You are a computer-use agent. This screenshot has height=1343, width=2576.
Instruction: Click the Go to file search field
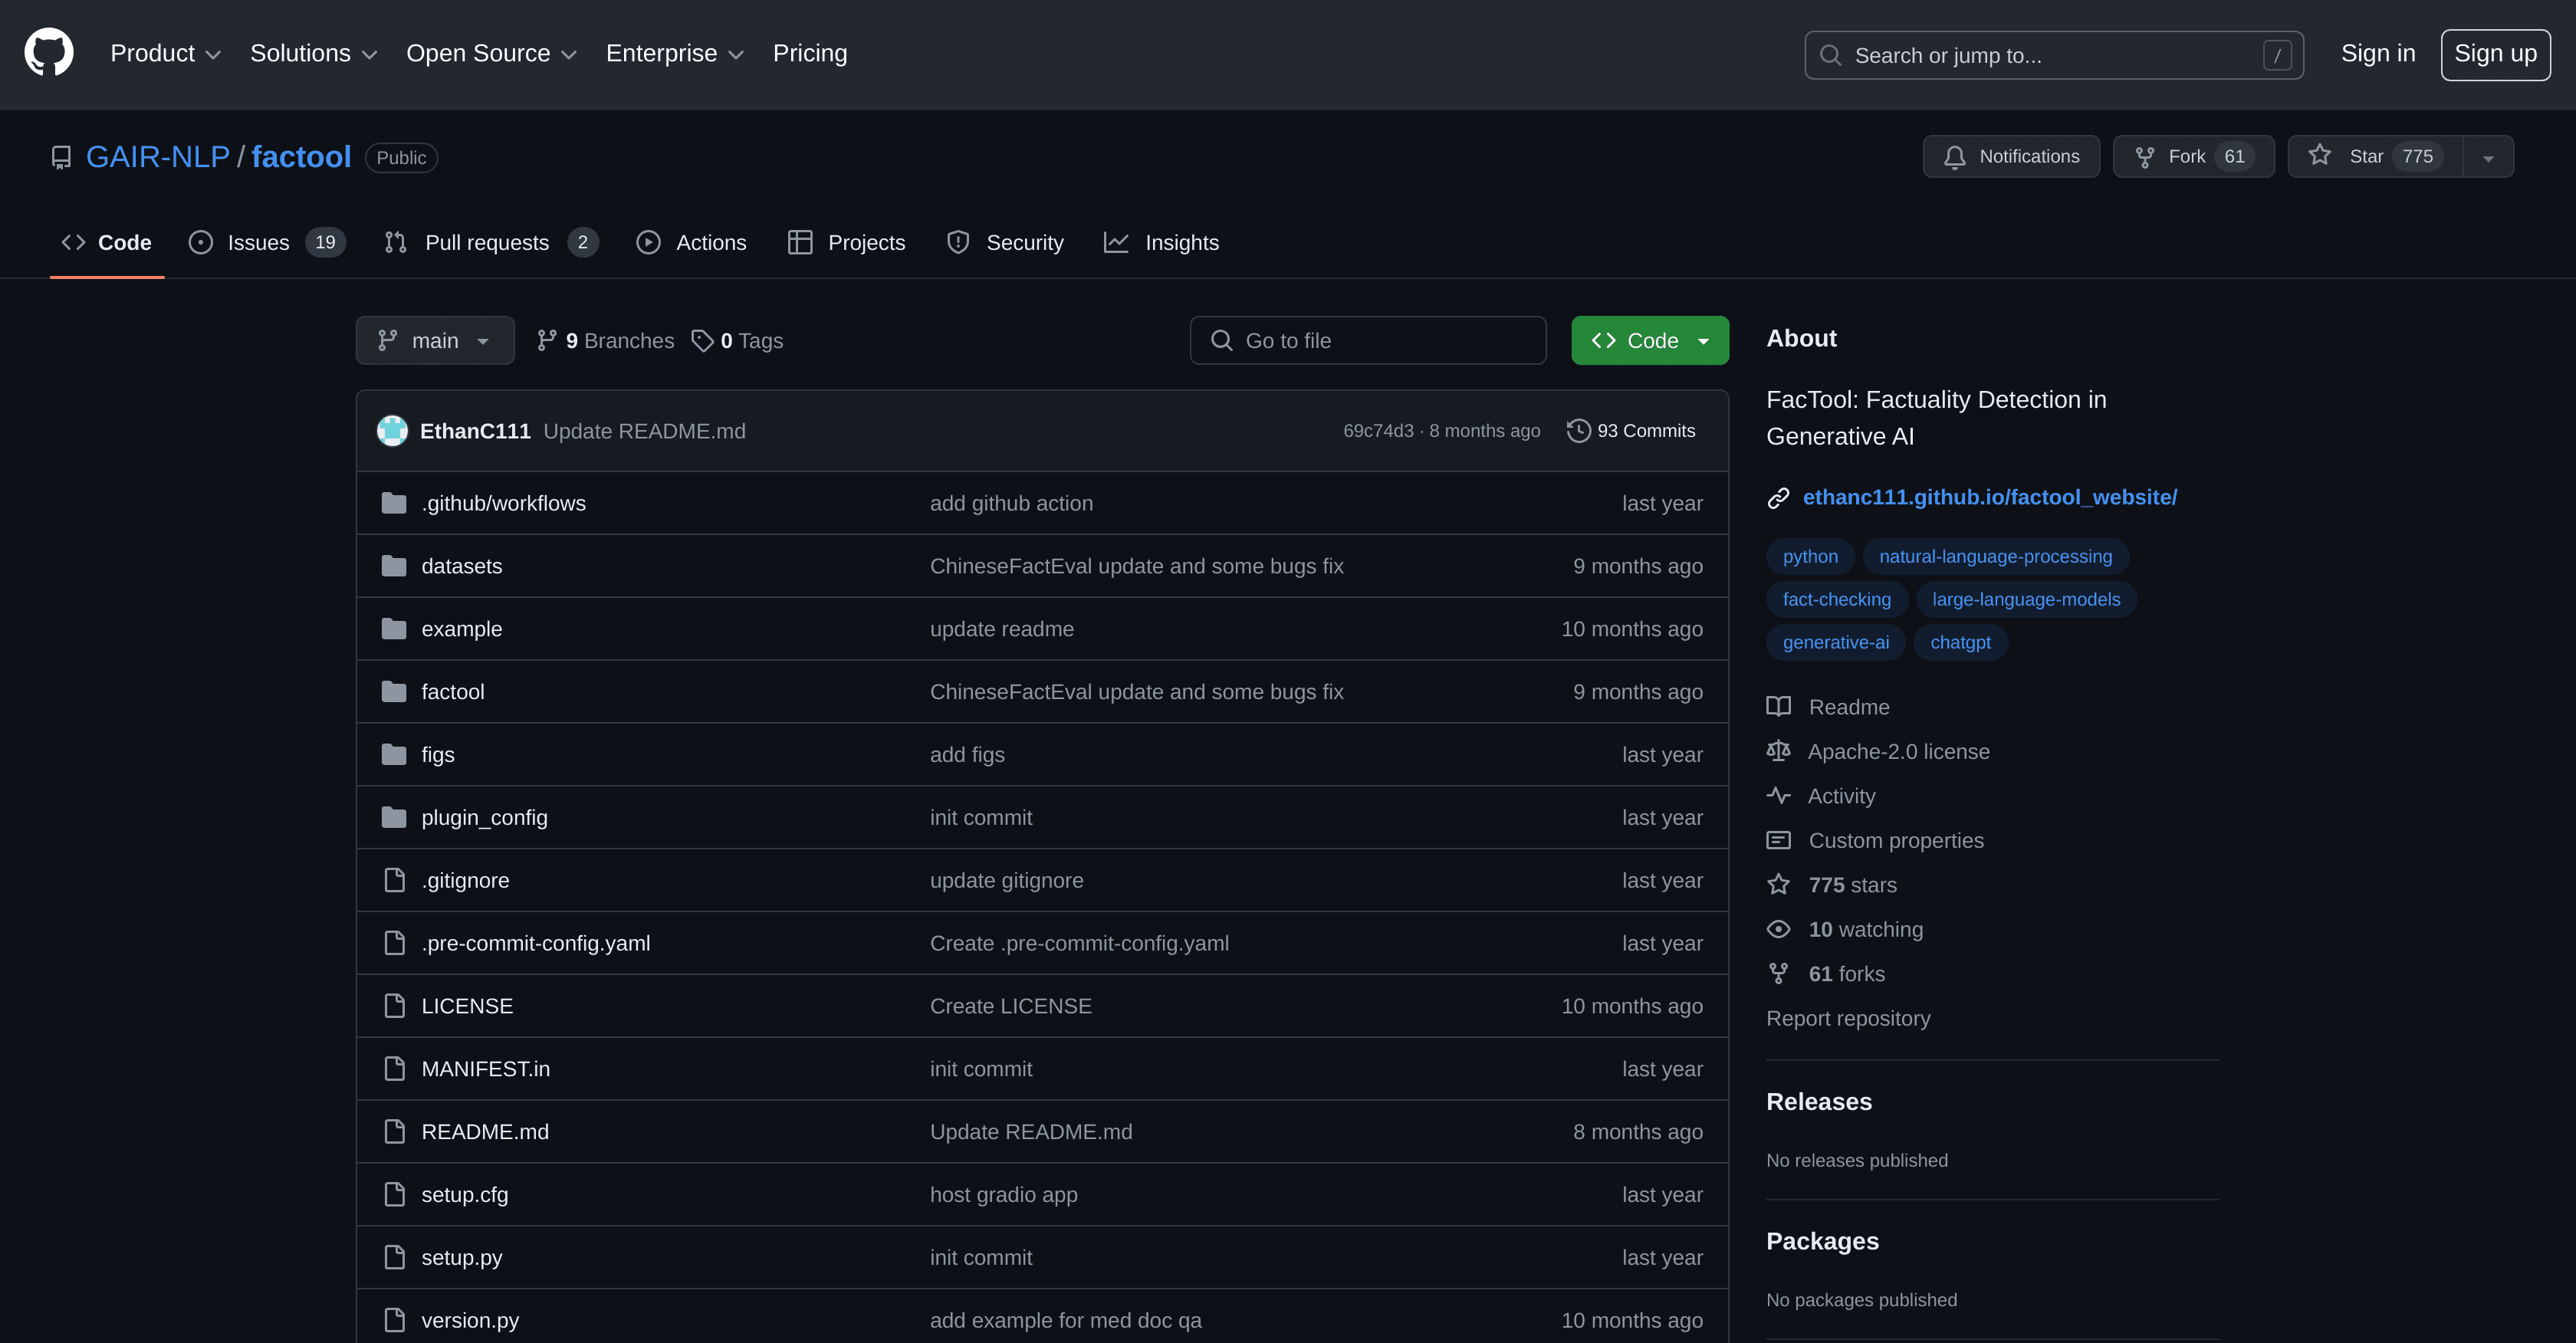1368,340
